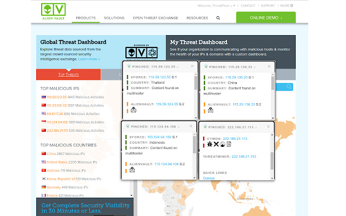Image resolution: width=346 pixels, height=216 pixels.
Task: Click malicious IP 69.61.17.26 in the list
Action: click(55, 114)
